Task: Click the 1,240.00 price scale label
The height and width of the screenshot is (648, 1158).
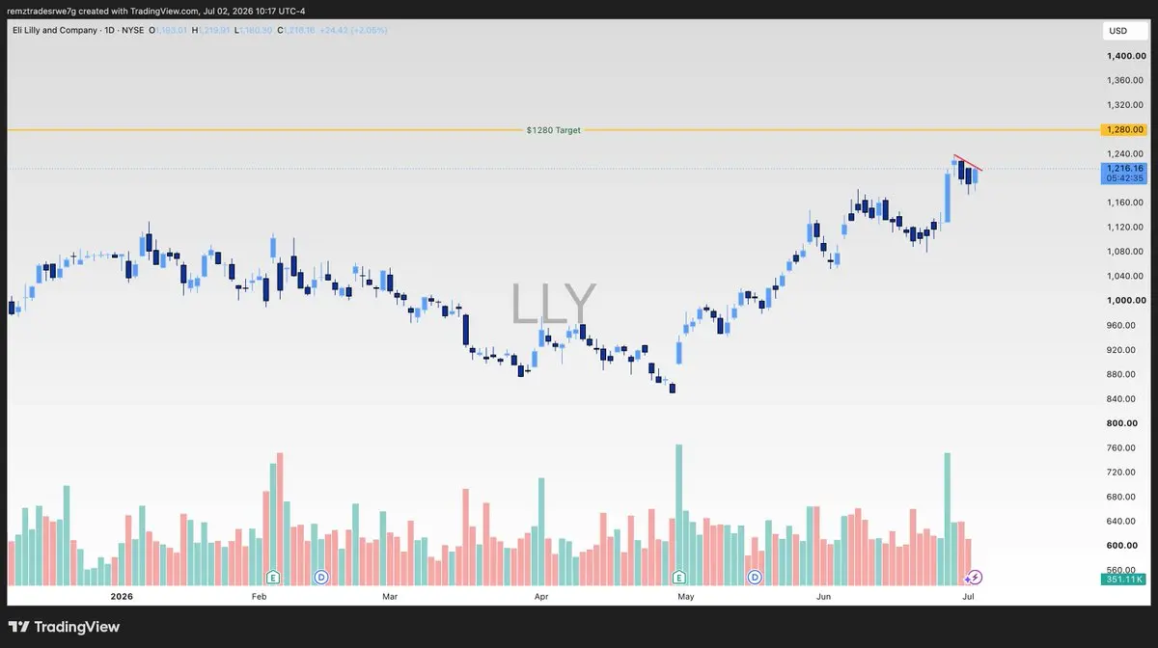Action: coord(1125,153)
